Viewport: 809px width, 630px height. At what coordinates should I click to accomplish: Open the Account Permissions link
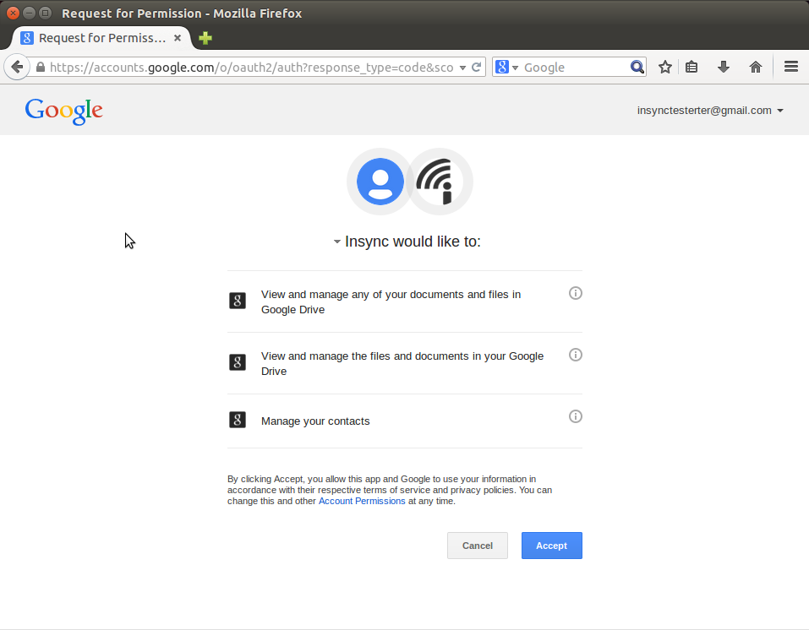point(362,501)
